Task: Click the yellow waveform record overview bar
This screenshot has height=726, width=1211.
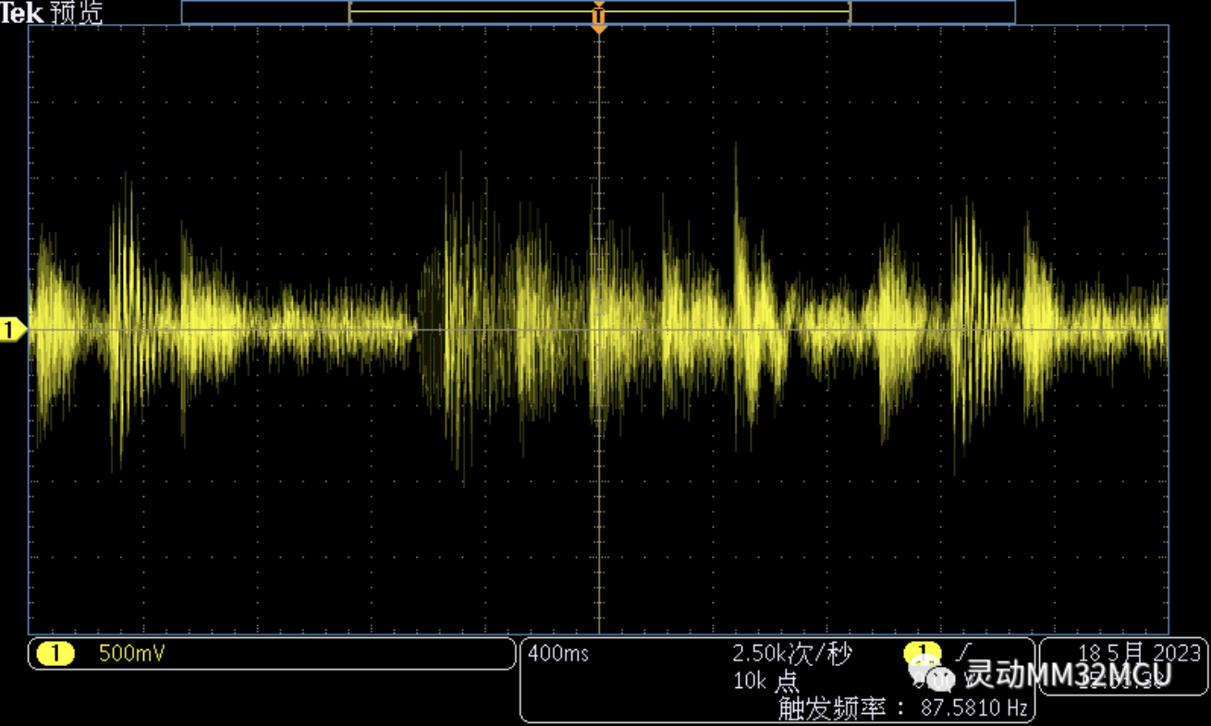Action: click(x=599, y=12)
